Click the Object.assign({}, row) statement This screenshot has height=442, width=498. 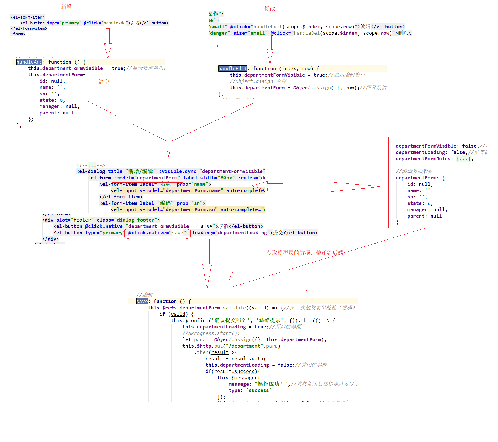[326, 88]
